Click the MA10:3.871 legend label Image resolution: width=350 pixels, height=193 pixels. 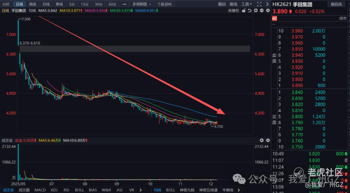coord(71,10)
